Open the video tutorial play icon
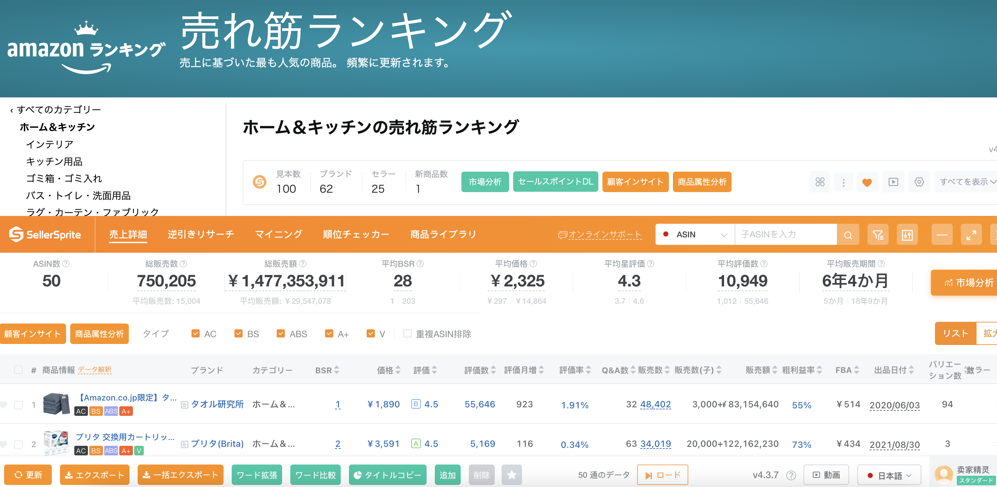The image size is (997, 487). pyautogui.click(x=893, y=182)
